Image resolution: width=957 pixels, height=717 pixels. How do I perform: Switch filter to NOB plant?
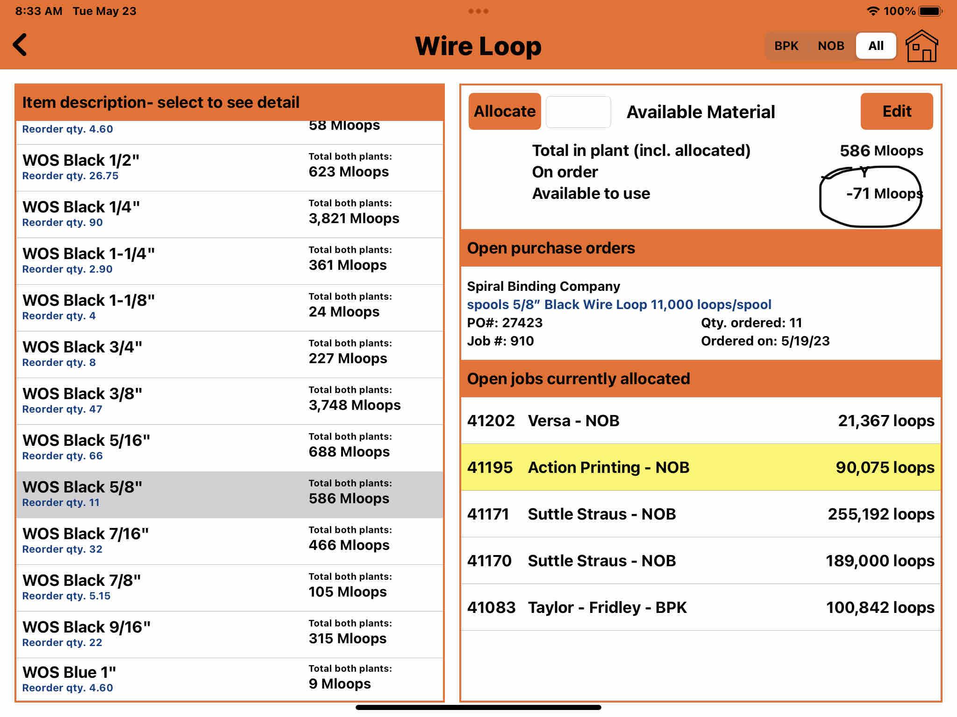pyautogui.click(x=831, y=46)
